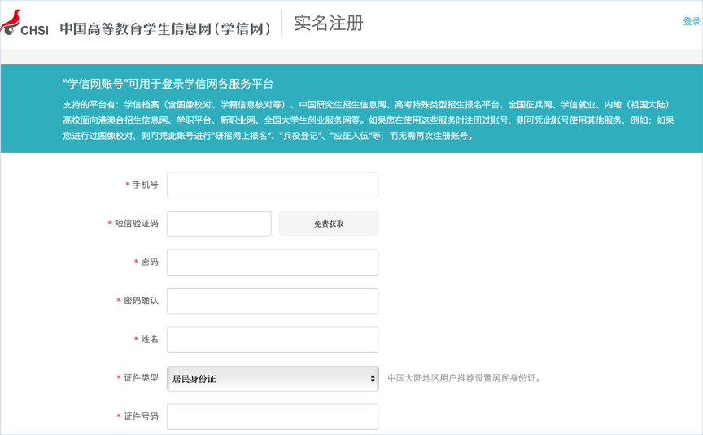703x435 pixels.
Task: Focus the 手机号 input field
Action: pyautogui.click(x=272, y=185)
